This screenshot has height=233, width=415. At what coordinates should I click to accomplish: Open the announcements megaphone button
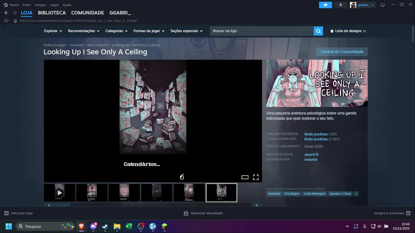(326, 5)
